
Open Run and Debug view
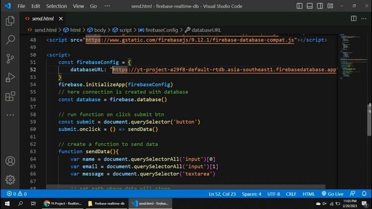pos(10,77)
